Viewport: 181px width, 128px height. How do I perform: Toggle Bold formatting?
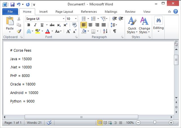click(x=29, y=25)
